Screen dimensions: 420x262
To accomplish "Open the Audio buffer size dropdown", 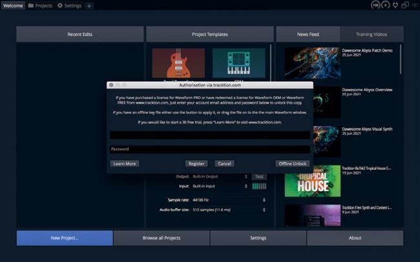I will coord(229,210).
